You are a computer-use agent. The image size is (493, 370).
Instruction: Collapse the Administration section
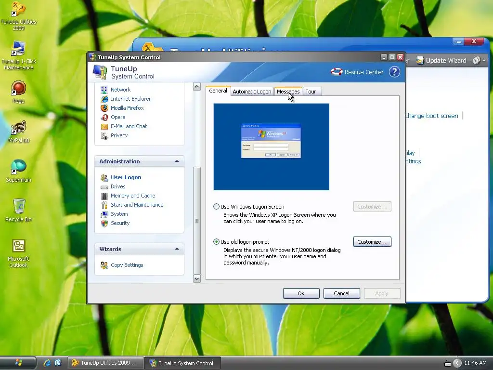[x=177, y=161]
